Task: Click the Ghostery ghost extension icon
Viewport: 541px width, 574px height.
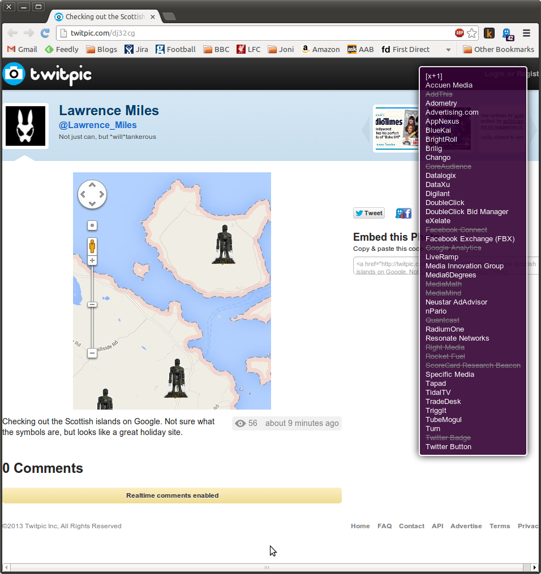Action: point(507,33)
